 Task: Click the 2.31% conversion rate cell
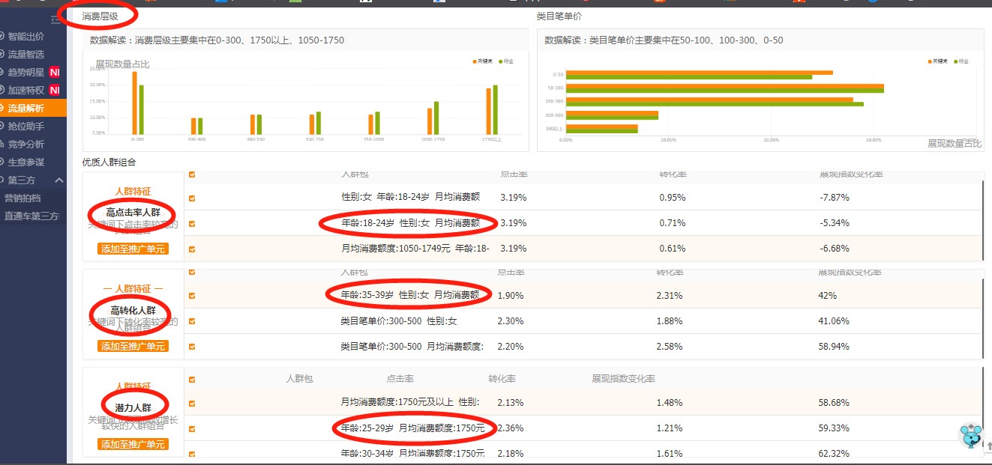click(x=670, y=296)
